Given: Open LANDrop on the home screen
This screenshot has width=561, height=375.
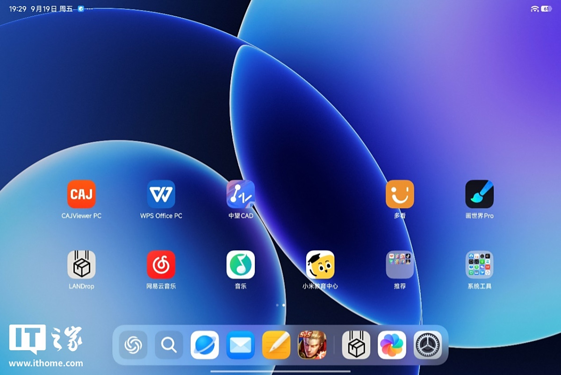Looking at the screenshot, I should point(81,265).
